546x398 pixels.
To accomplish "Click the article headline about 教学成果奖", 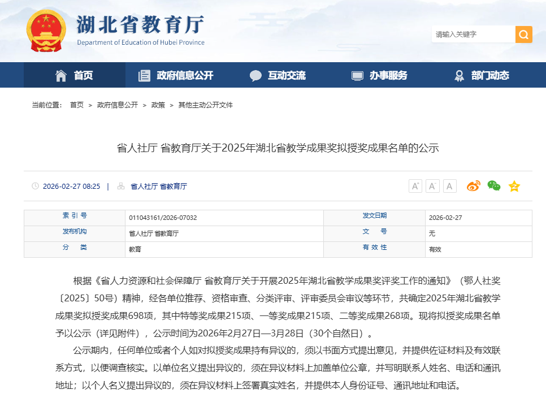I will [278, 148].
